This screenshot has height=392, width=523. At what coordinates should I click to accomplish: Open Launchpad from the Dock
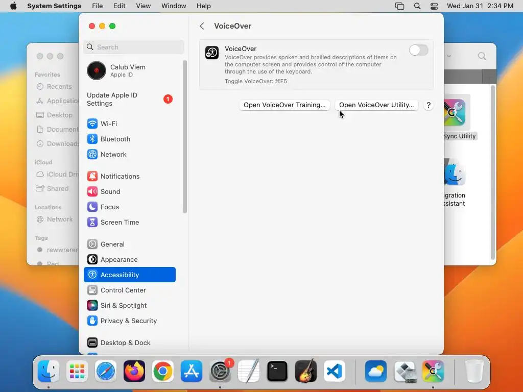77,371
